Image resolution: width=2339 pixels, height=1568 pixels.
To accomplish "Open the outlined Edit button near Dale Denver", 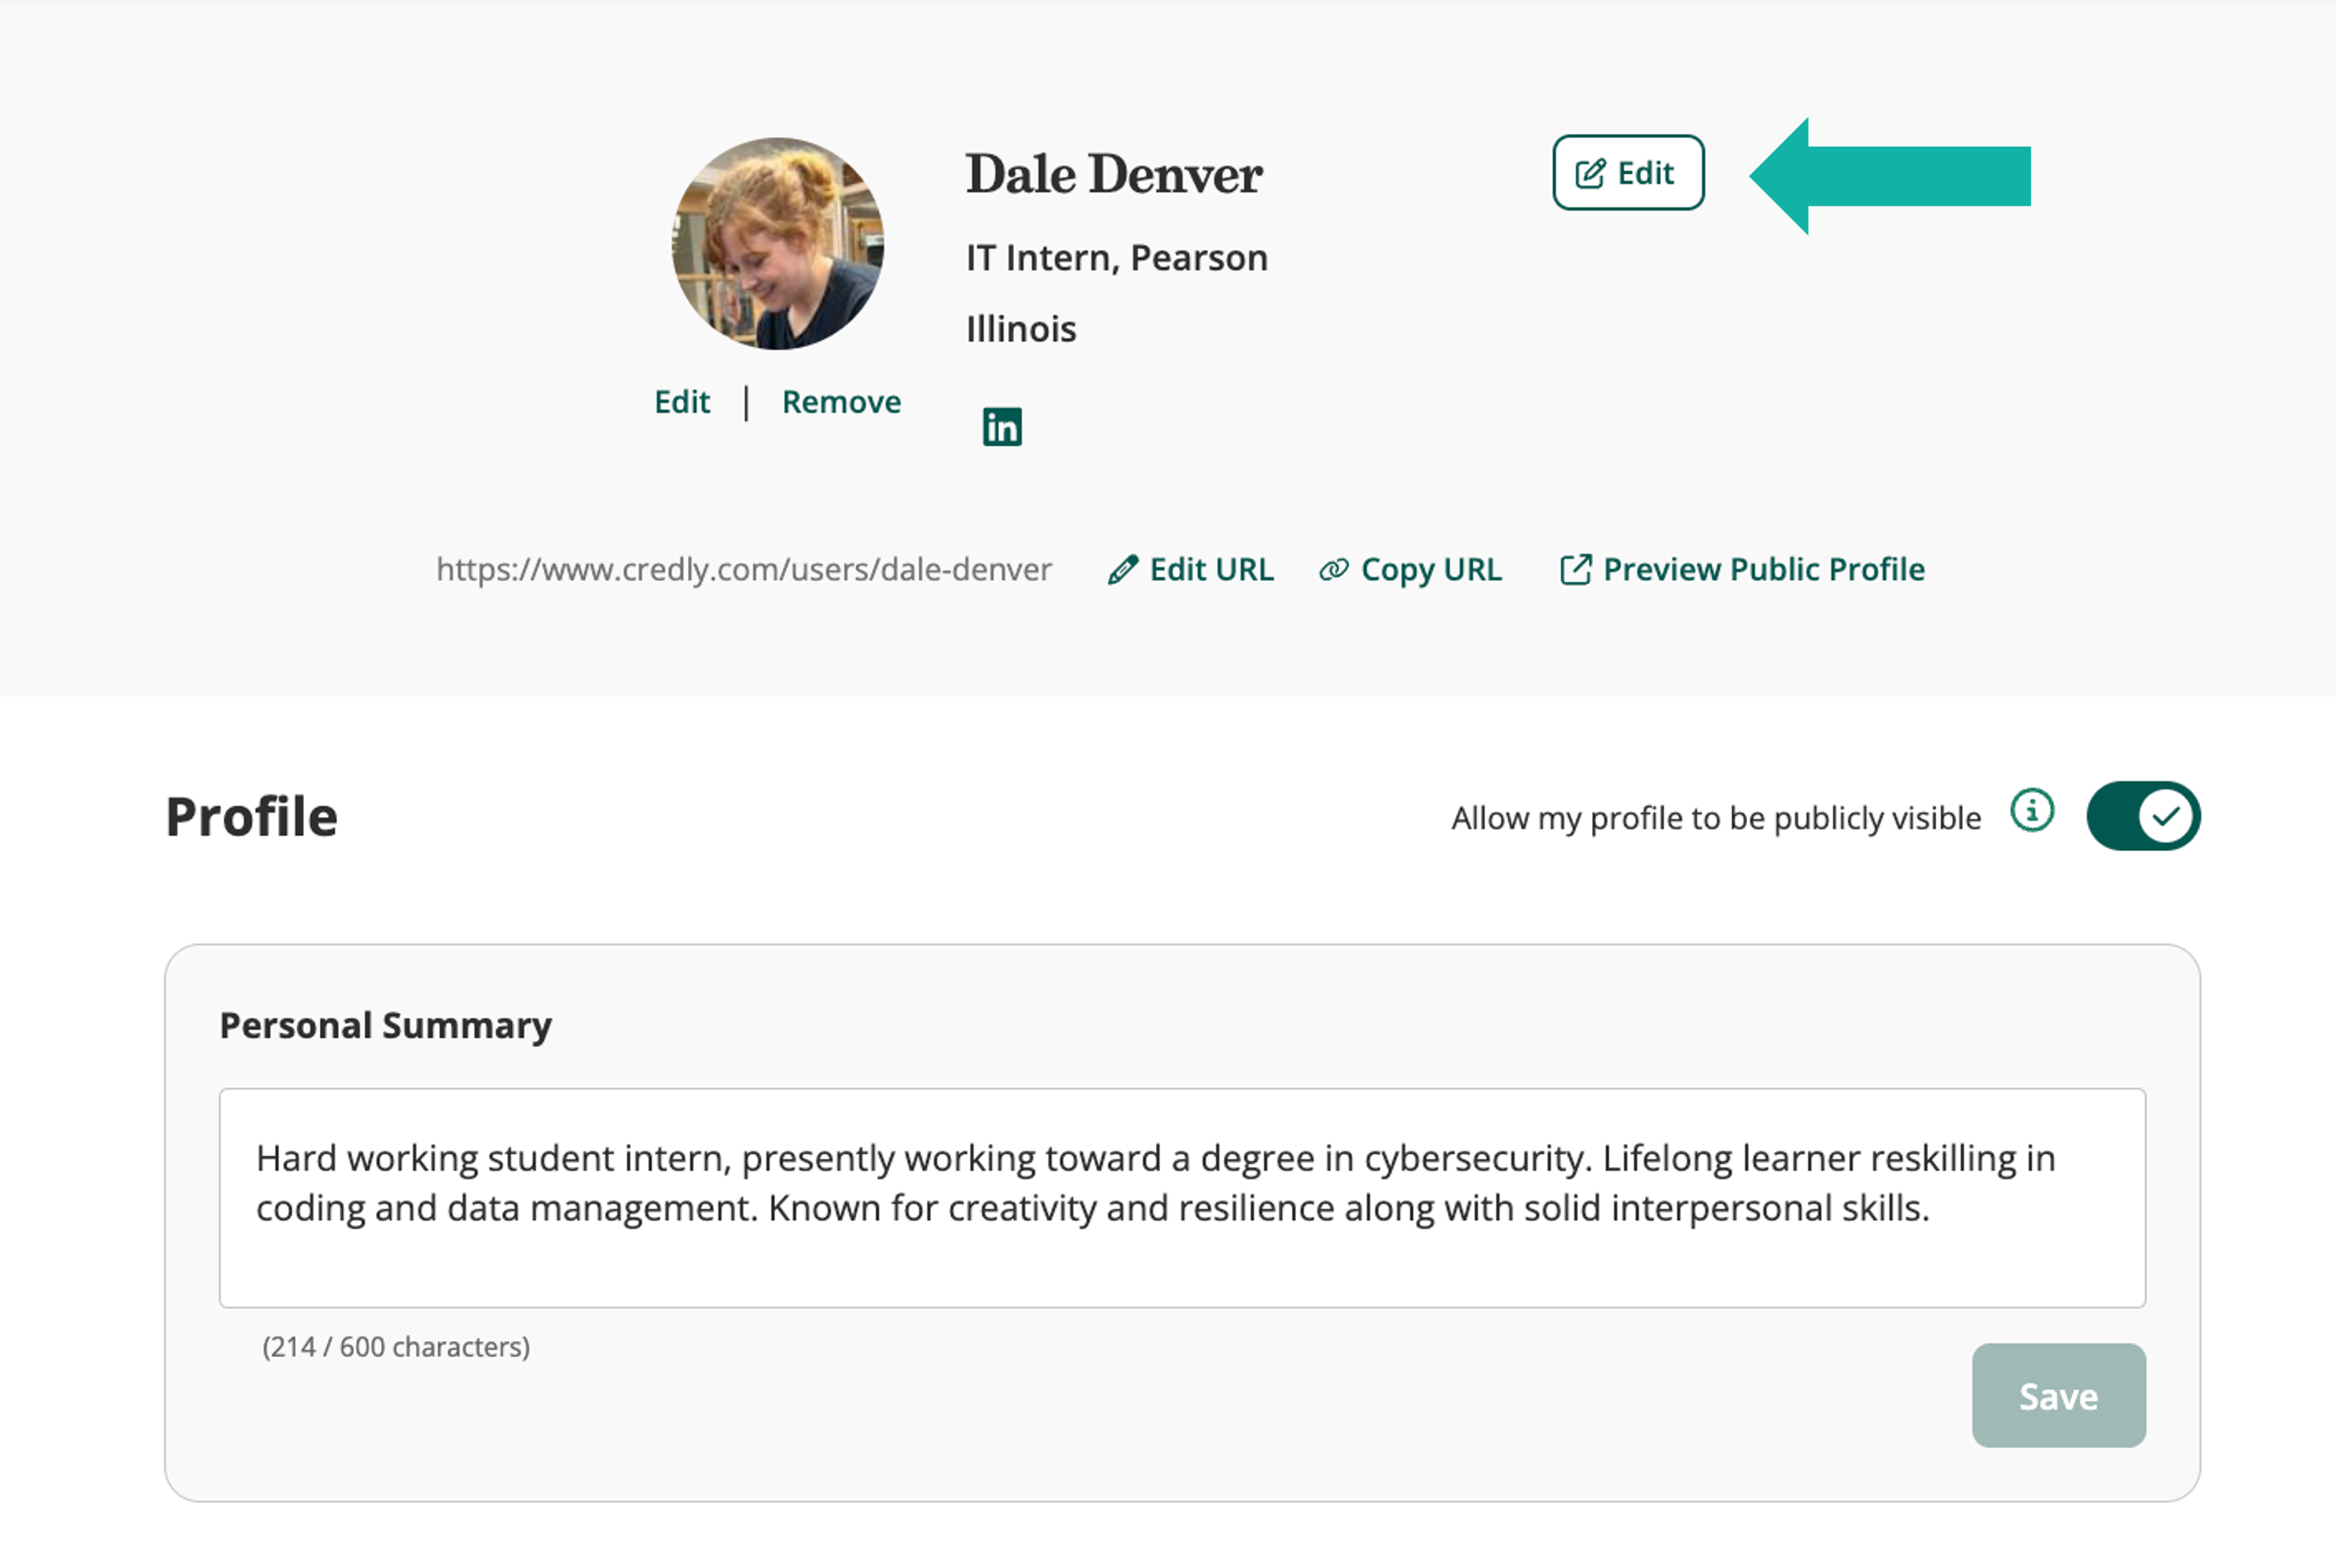I will (1628, 173).
